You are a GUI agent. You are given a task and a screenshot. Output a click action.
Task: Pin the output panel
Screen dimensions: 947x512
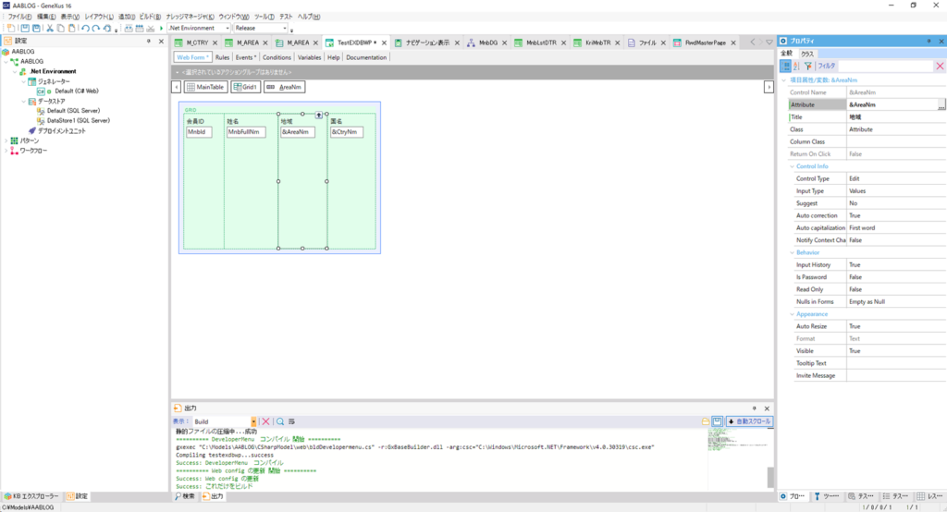(x=755, y=408)
